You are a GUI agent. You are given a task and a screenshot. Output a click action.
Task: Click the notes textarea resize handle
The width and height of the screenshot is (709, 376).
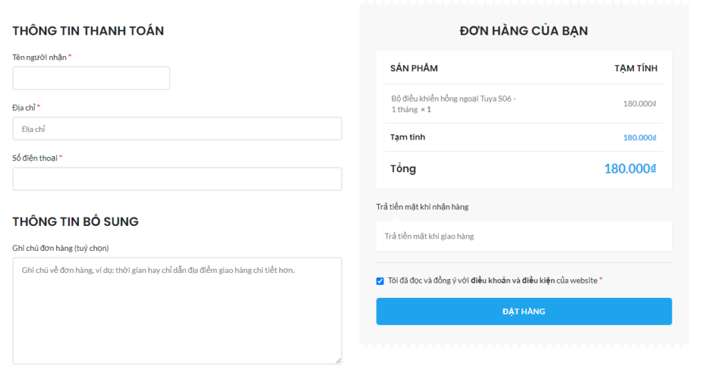tap(339, 360)
